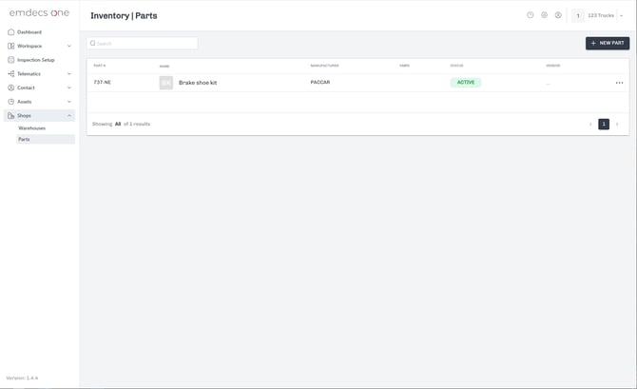Click the parts Search field
This screenshot has width=637, height=389.
point(143,44)
